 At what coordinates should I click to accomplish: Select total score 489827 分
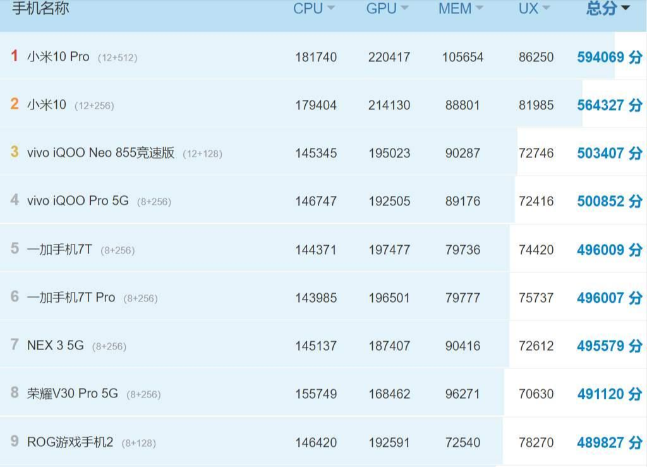tap(610, 442)
